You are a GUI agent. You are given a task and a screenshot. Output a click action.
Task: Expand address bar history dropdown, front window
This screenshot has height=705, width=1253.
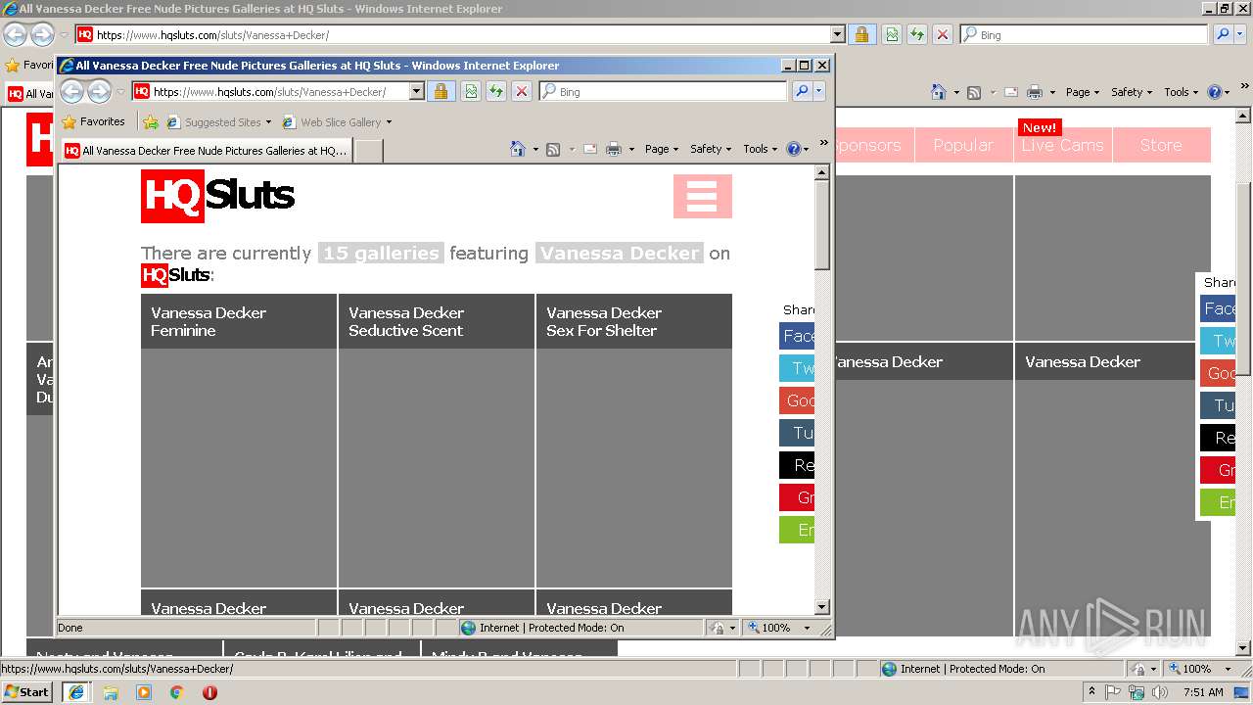pyautogui.click(x=416, y=92)
